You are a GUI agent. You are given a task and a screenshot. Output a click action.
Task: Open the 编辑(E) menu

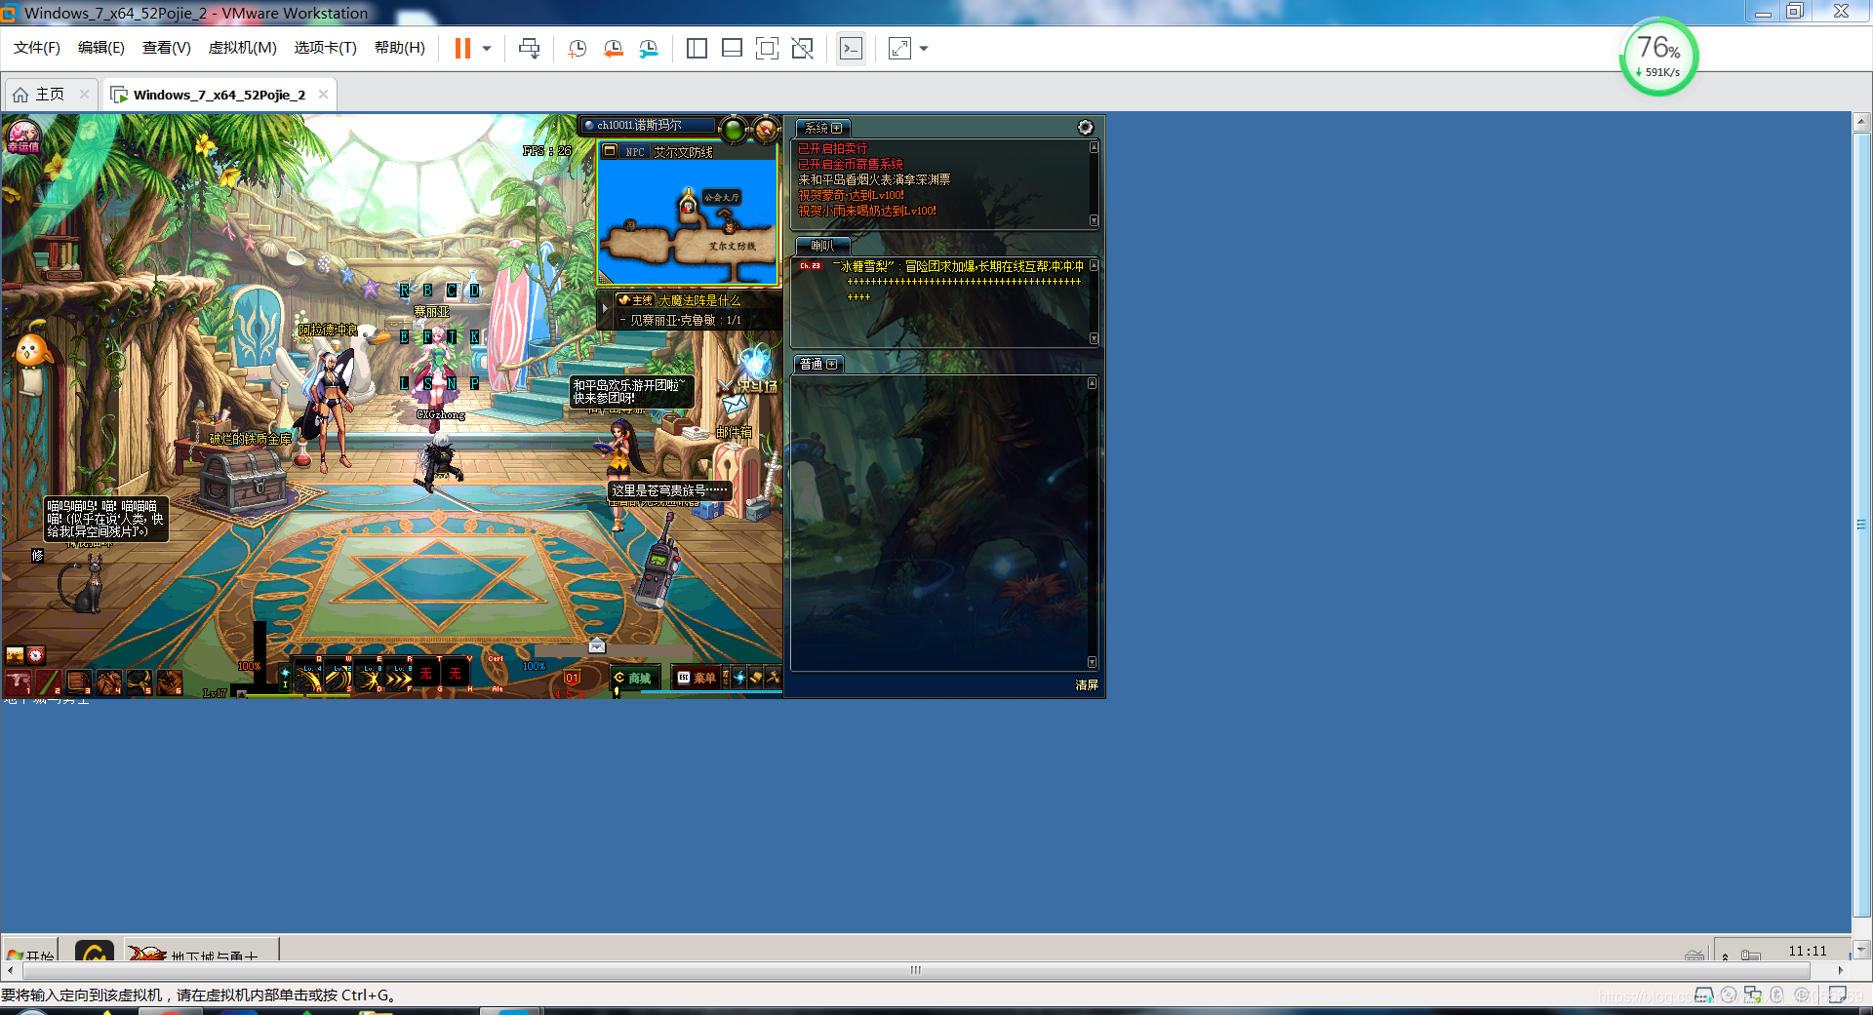[101, 48]
